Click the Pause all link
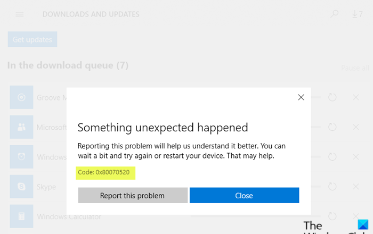 pyautogui.click(x=355, y=68)
